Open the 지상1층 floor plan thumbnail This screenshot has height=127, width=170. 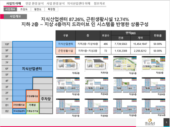pyautogui.click(x=125, y=64)
